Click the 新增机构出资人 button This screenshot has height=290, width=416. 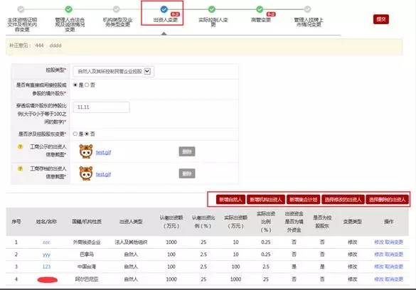265,199
